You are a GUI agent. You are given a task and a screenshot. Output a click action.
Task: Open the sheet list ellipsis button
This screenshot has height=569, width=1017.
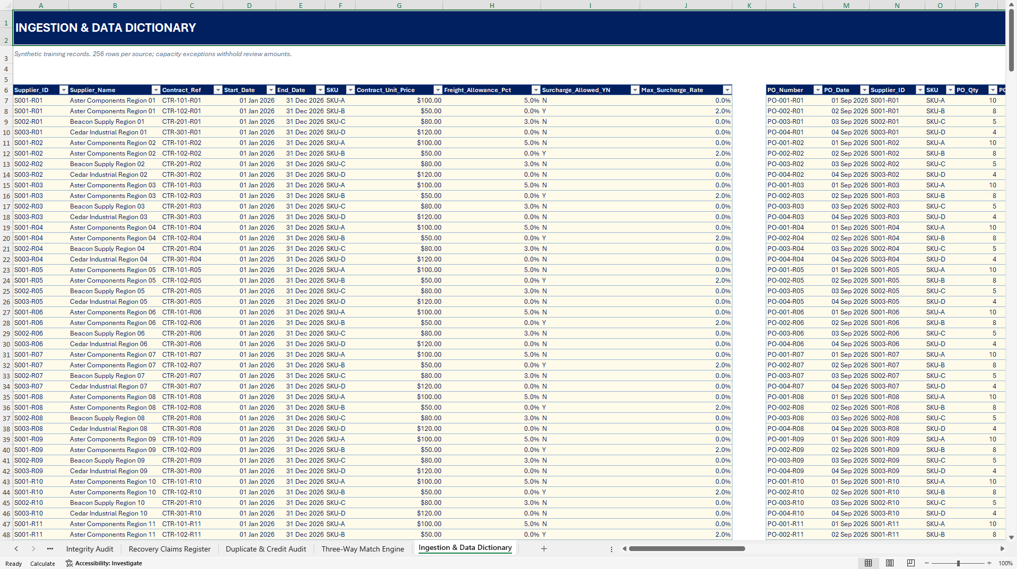click(50, 549)
